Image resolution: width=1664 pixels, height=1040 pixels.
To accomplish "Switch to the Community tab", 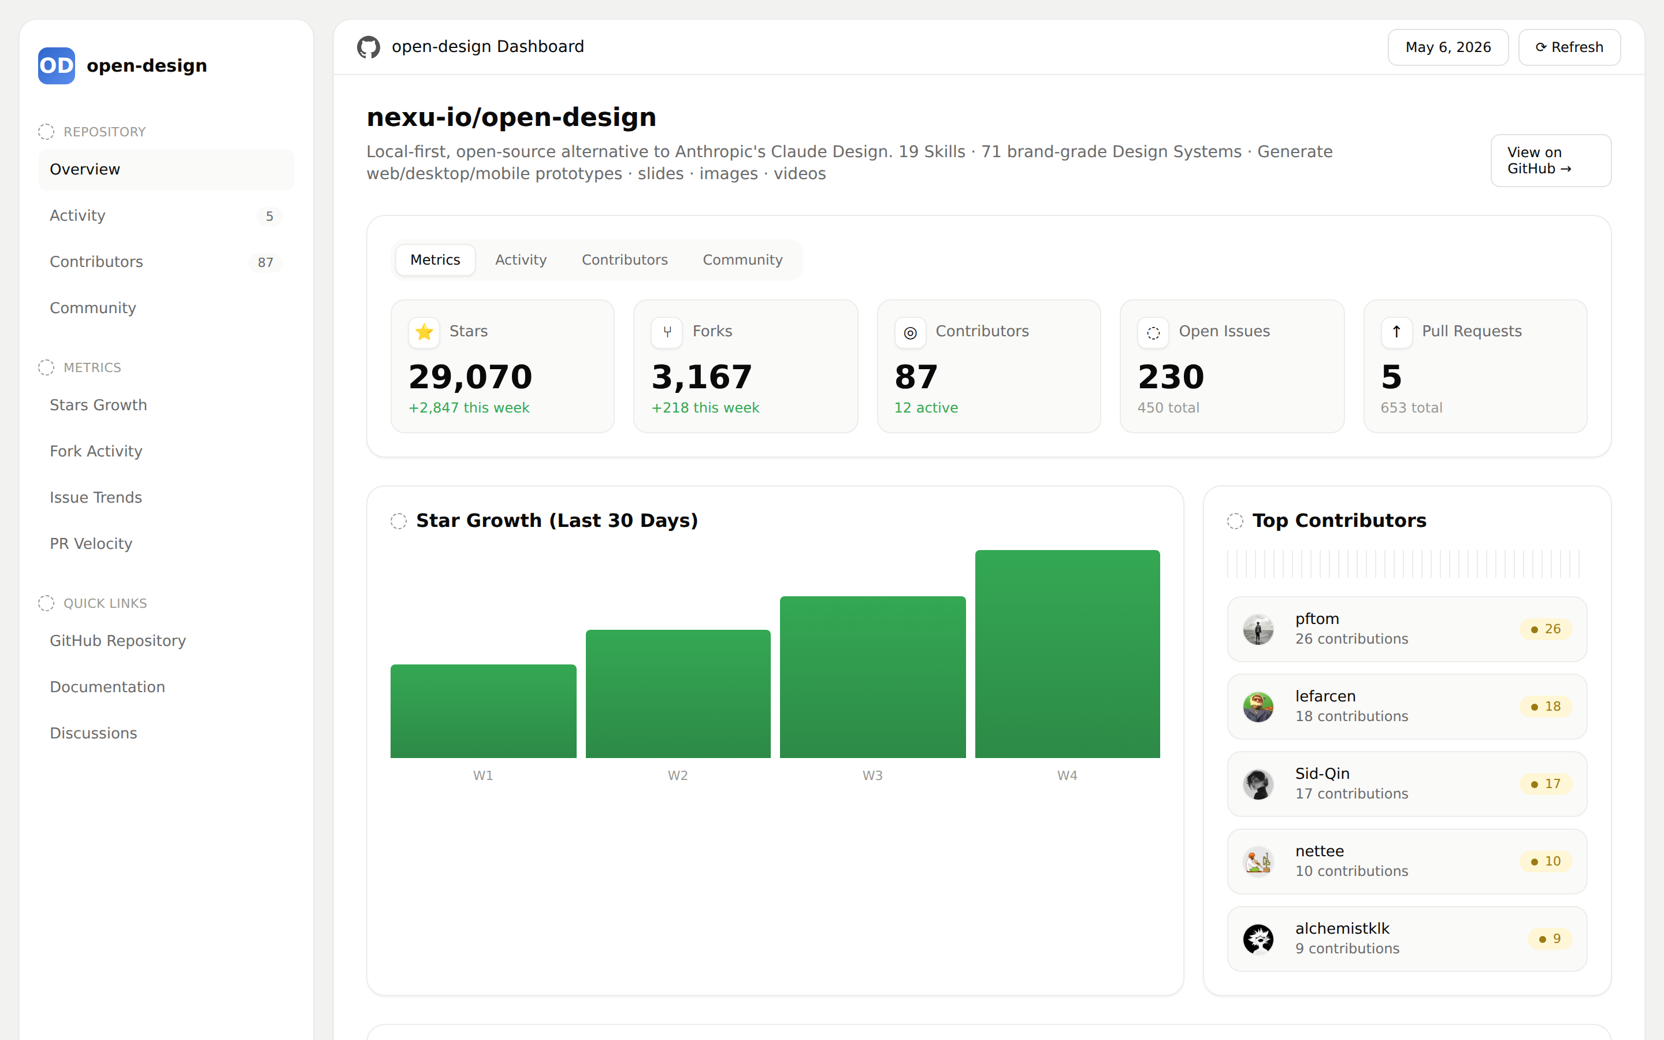I will pyautogui.click(x=742, y=260).
